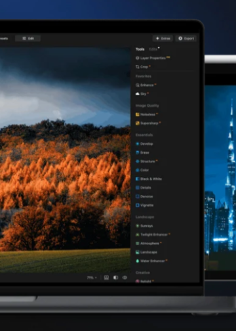The width and height of the screenshot is (236, 331).
Task: Open the Structure tool
Action: (147, 162)
